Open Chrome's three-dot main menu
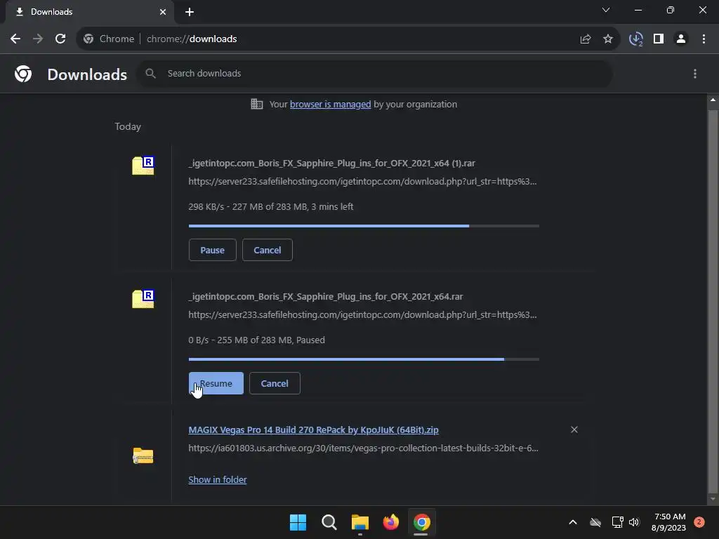The image size is (719, 539). 704,39
